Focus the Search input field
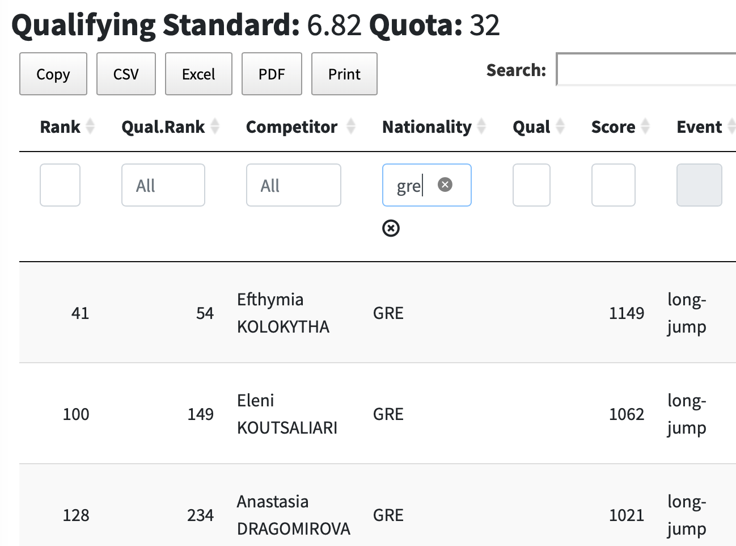Viewport: 736px width, 546px height. point(646,70)
